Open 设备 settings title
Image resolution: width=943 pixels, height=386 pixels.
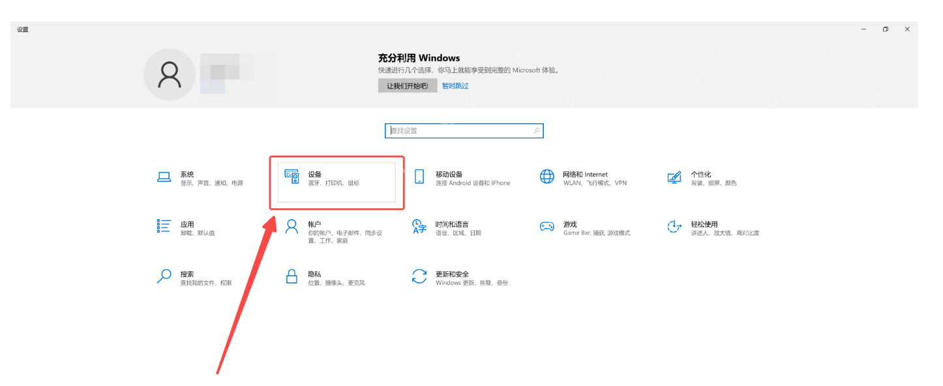[315, 174]
